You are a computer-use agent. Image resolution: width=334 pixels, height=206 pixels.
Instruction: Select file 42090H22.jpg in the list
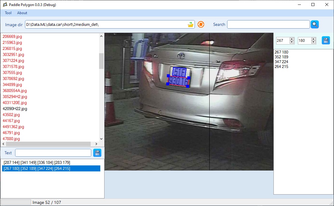15,109
